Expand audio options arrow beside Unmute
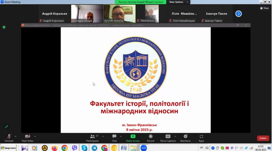The width and height of the screenshot is (272, 151). pyautogui.click(x=15, y=136)
